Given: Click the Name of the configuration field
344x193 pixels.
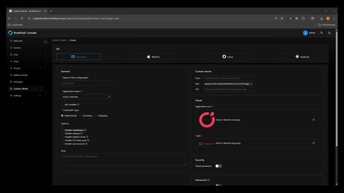Looking at the screenshot, I should [x=87, y=83].
